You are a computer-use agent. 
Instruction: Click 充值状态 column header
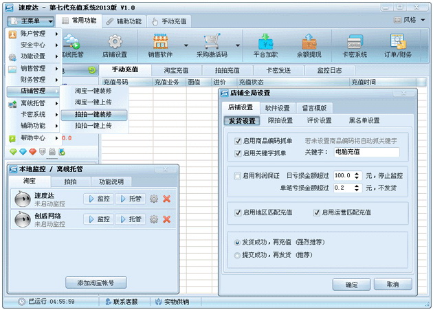[x=293, y=82]
